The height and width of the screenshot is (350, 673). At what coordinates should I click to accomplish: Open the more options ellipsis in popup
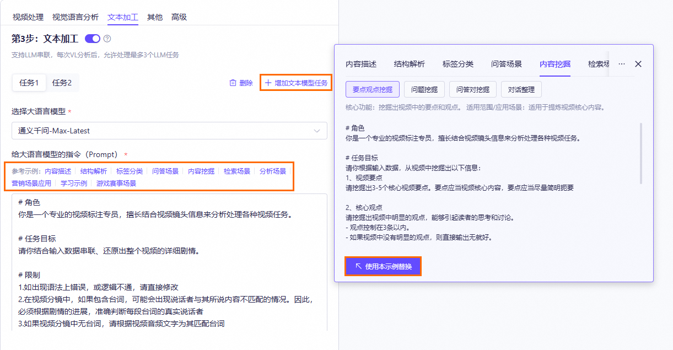pos(622,64)
